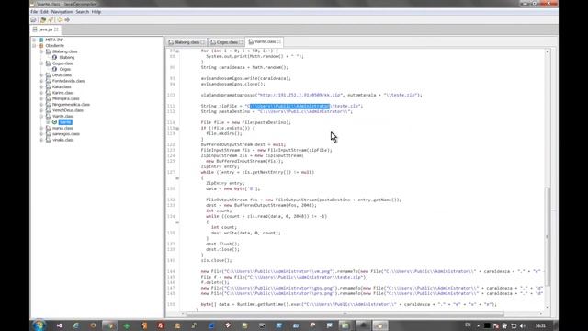Click the highlighted path text in zipFile line
This screenshot has height=331, width=588.
point(289,107)
